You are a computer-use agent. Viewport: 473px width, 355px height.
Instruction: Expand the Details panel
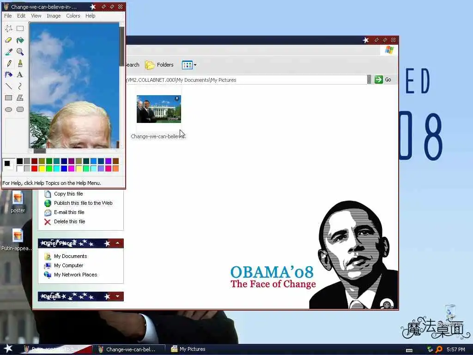[x=117, y=296]
